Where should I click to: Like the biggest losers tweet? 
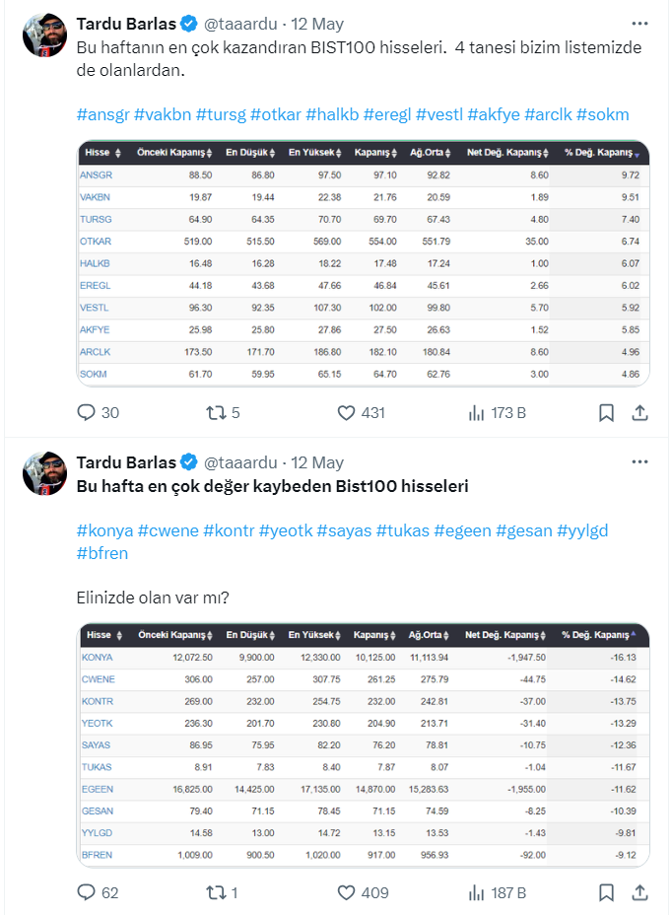tap(346, 892)
